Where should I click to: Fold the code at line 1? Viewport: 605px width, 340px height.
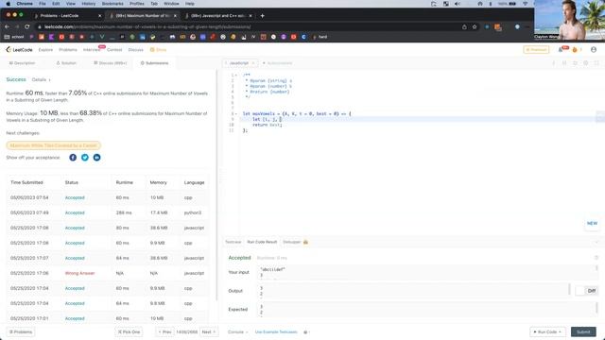click(236, 76)
